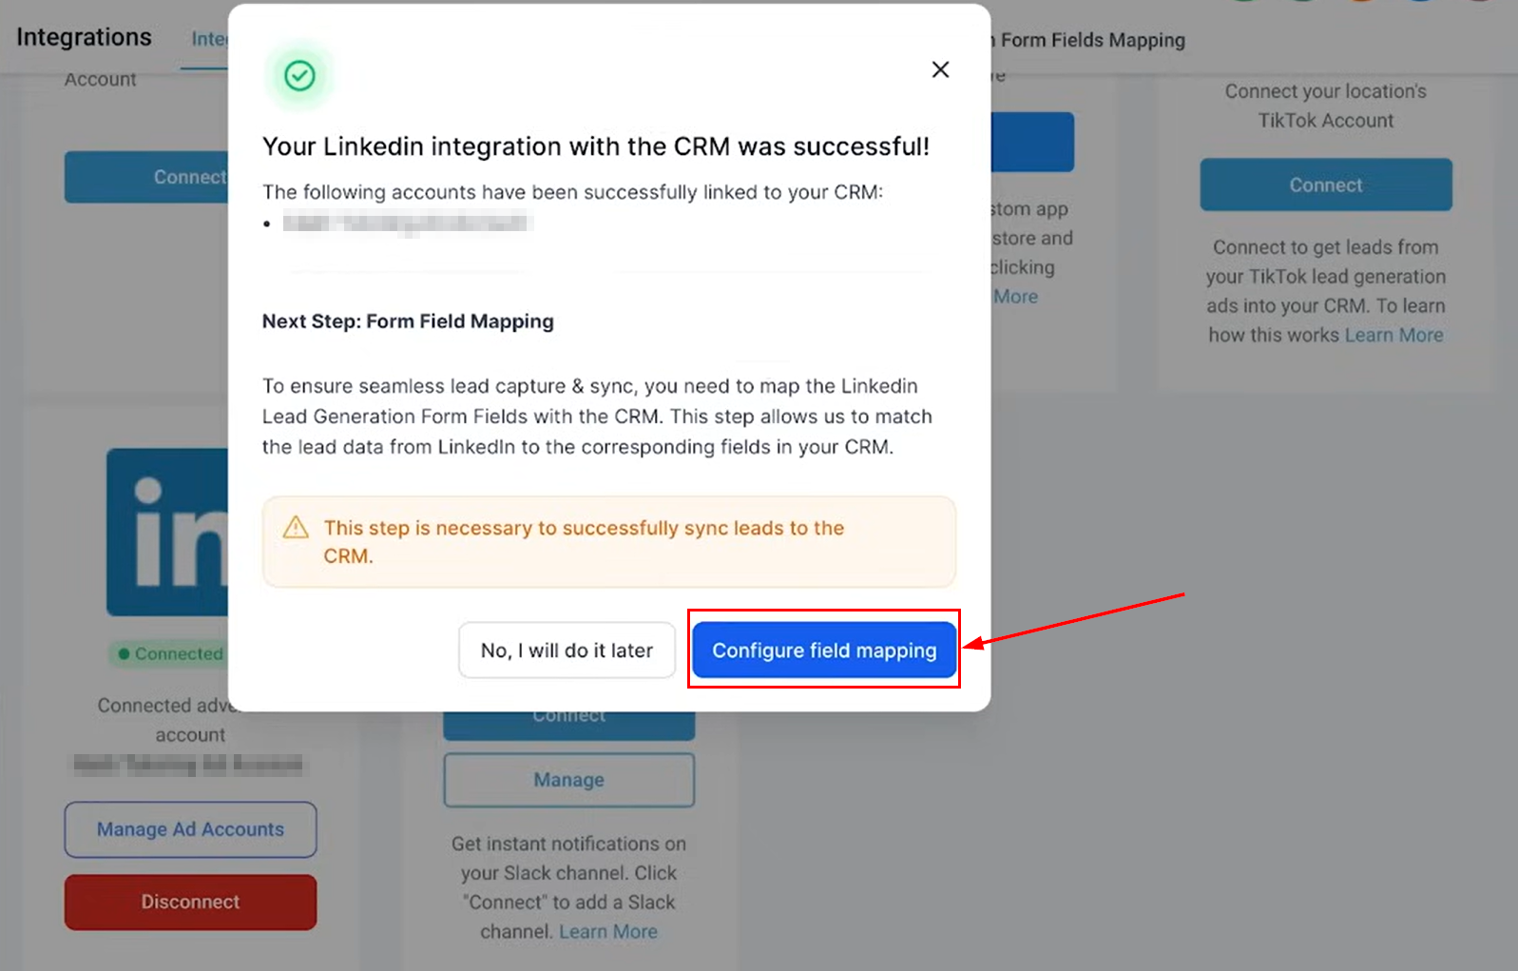Open Manage Ad Accounts
1518x971 pixels.
tap(190, 829)
